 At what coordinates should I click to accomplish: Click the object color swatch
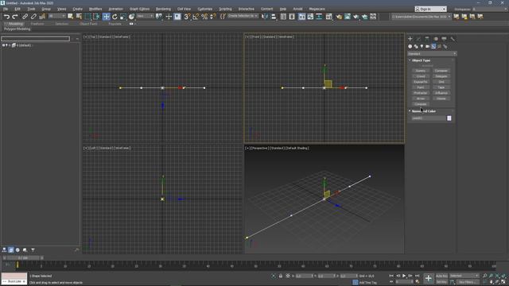[449, 118]
